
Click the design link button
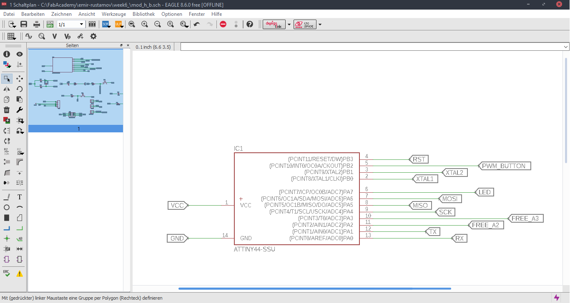click(x=274, y=24)
